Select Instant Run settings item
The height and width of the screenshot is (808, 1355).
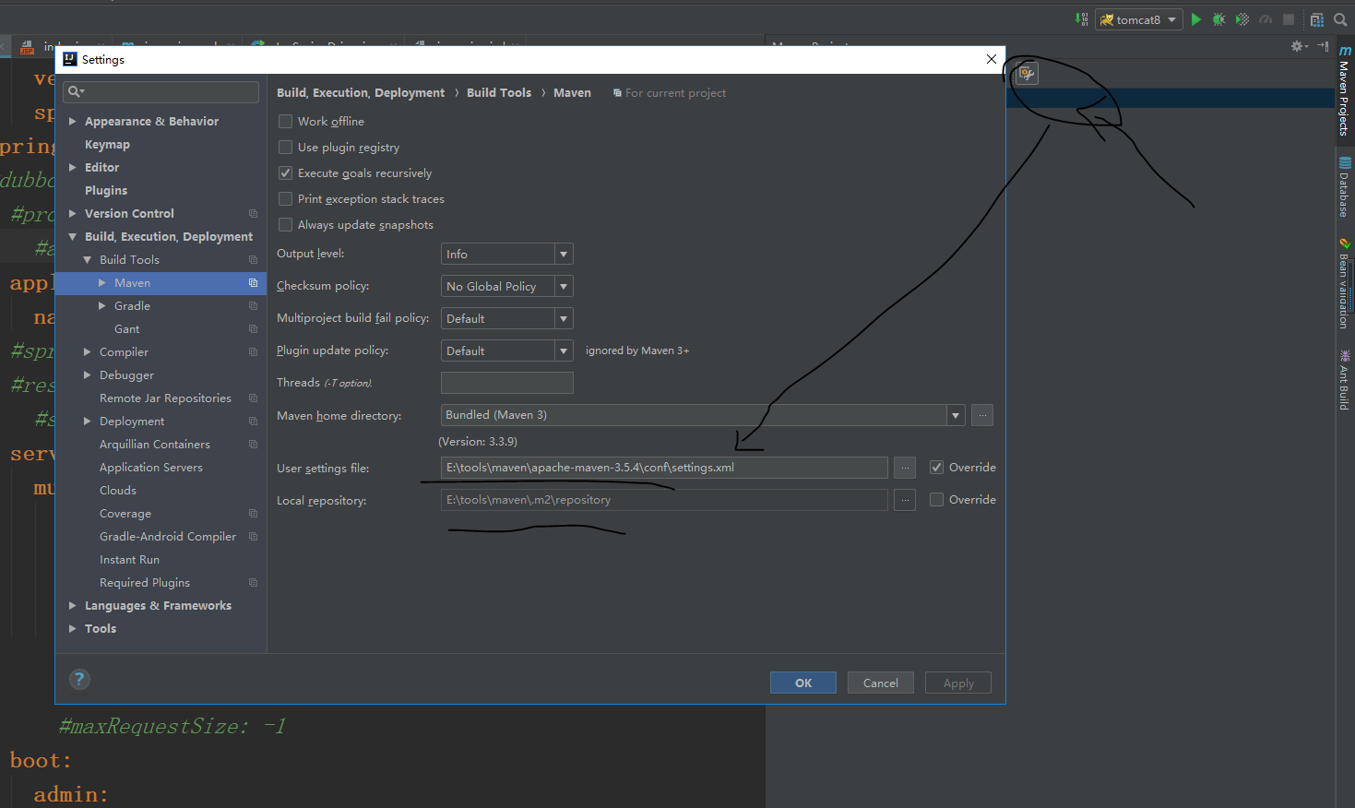pyautogui.click(x=129, y=560)
